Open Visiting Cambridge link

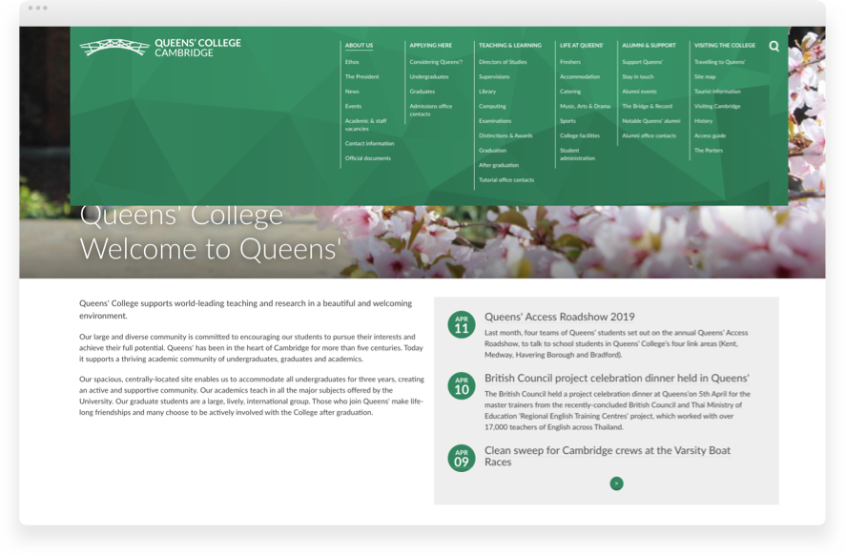pos(717,106)
